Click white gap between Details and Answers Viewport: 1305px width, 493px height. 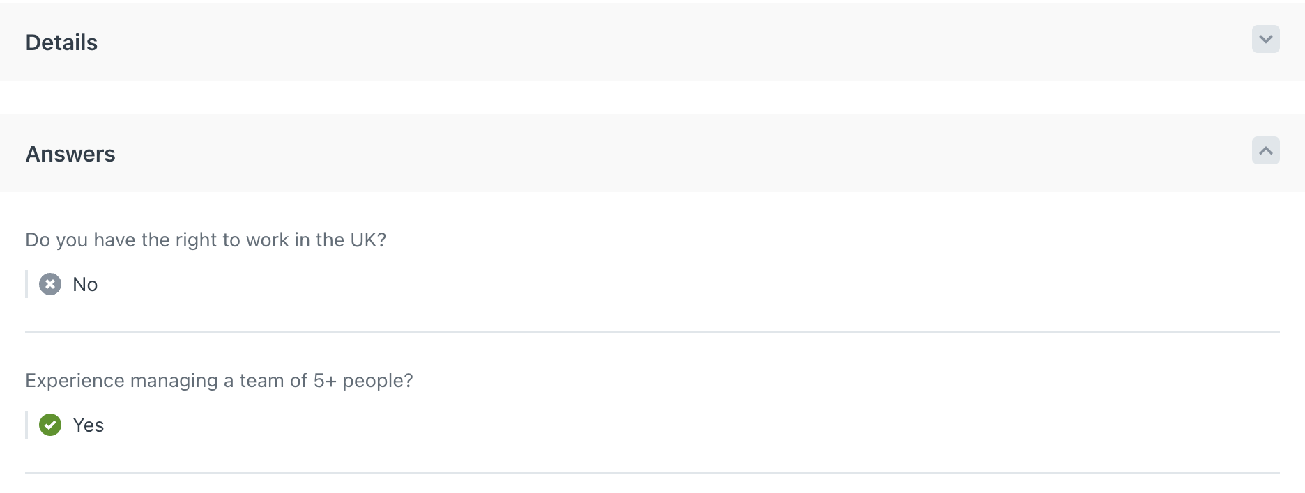(x=652, y=97)
